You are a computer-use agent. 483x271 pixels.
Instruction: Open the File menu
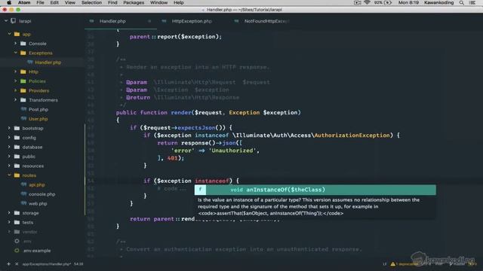(x=40, y=2)
